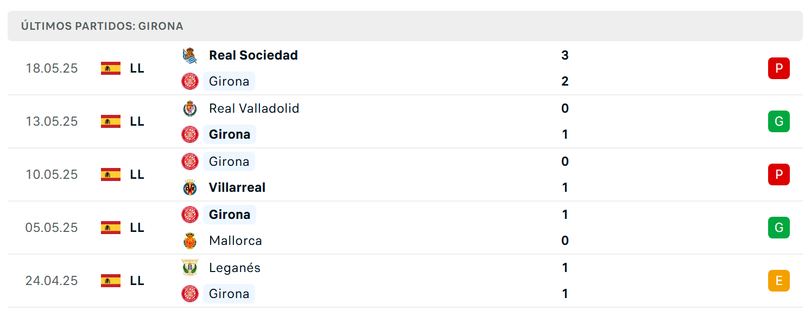Click green G badge for Mallorca match
The image size is (811, 317).
coord(779,228)
